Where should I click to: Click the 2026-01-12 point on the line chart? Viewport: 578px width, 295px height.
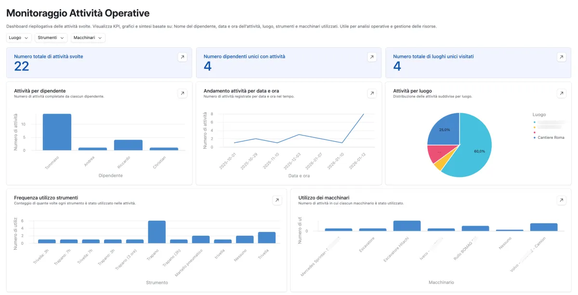tap(363, 114)
